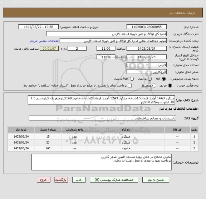The height and width of the screenshot is (199, 206).
Task: Open the اطلاعات تماس خریدار link
Action: coord(44,41)
